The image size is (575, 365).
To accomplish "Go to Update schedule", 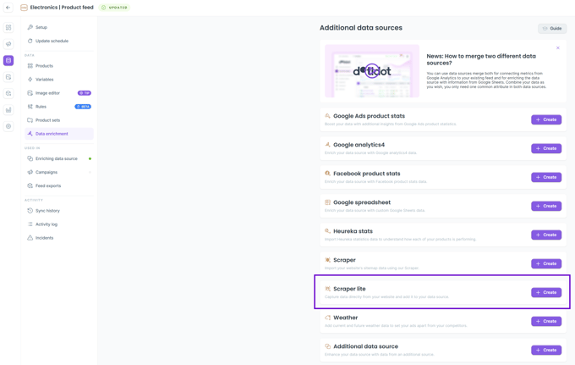I will pos(52,41).
